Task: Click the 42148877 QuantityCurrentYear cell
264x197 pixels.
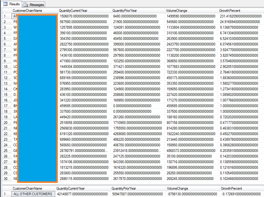Action: [x=83, y=194]
